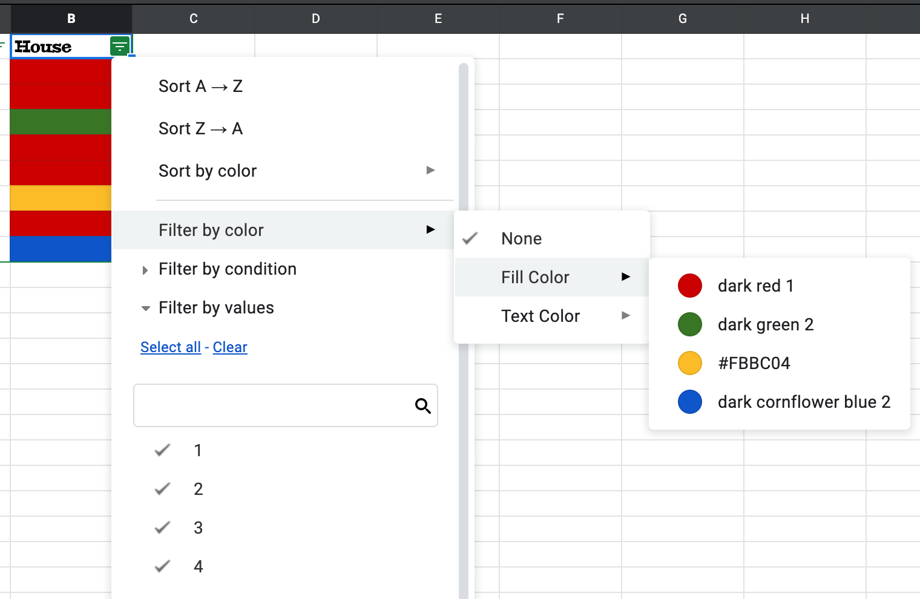Collapse the Filter by values section
The height and width of the screenshot is (599, 920).
(x=215, y=308)
